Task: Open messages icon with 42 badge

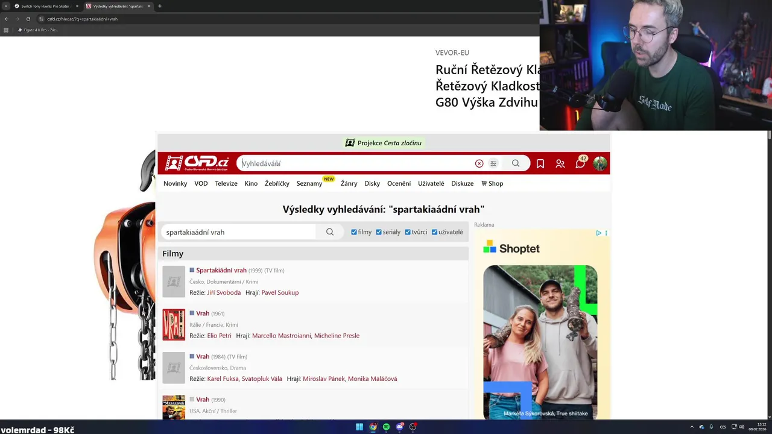Action: tap(580, 163)
